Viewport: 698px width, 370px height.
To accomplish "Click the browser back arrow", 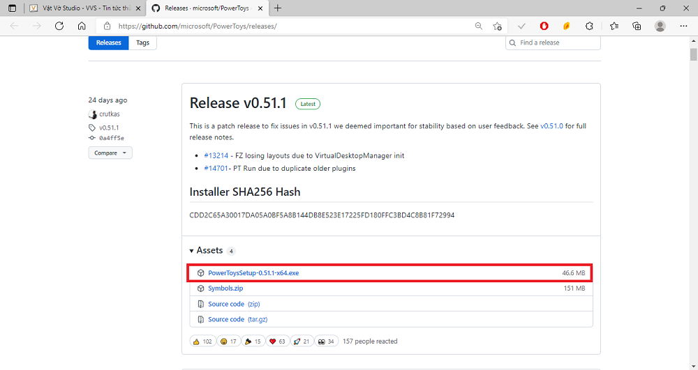I will coord(14,26).
